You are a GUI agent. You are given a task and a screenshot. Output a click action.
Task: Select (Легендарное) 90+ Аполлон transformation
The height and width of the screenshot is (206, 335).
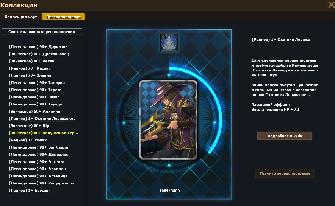click(x=38, y=169)
